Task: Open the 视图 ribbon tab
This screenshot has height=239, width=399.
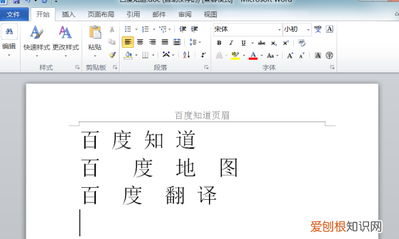Action: (x=210, y=15)
